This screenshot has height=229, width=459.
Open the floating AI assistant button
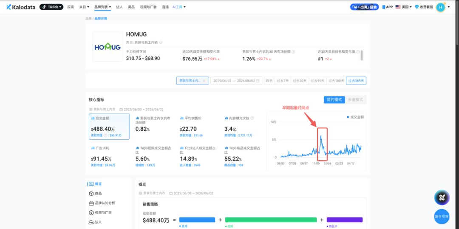[442, 198]
